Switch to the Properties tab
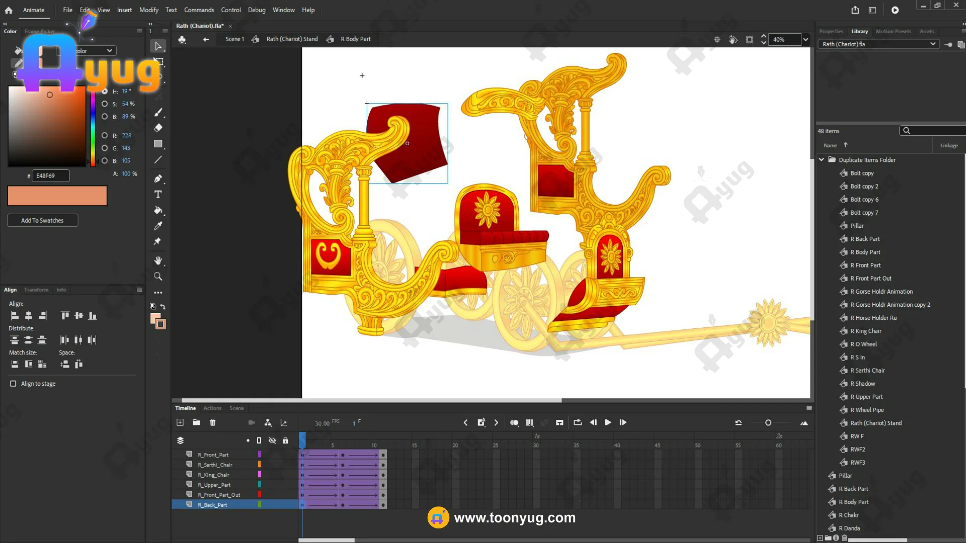This screenshot has height=543, width=966. click(x=831, y=31)
